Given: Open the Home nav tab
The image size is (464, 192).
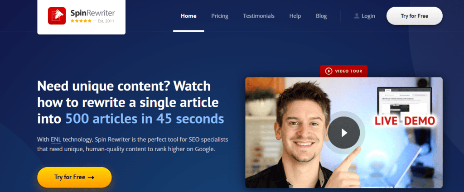Looking at the screenshot, I should click(188, 16).
